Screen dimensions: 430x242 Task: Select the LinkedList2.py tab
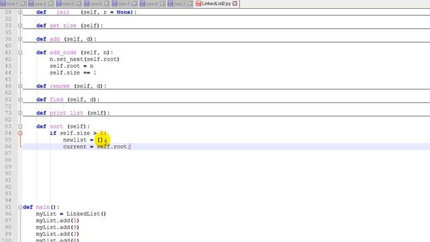click(216, 3)
